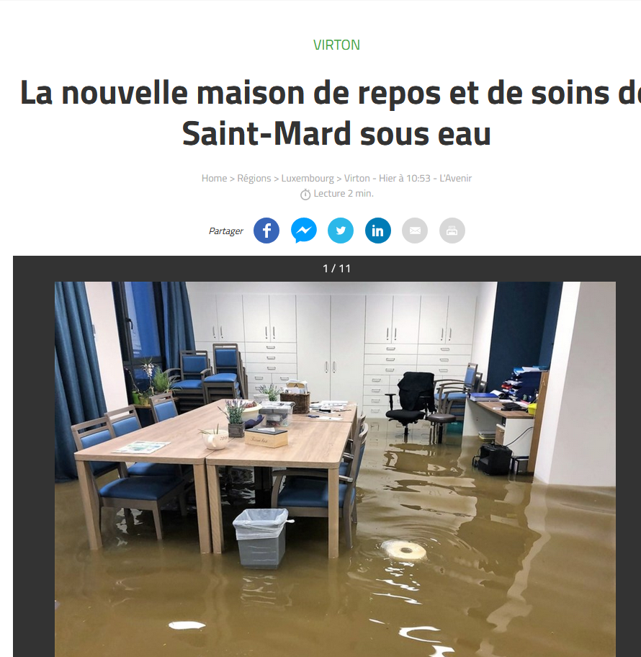Open Régions breadcrumb link
The width and height of the screenshot is (641, 657).
tap(254, 178)
